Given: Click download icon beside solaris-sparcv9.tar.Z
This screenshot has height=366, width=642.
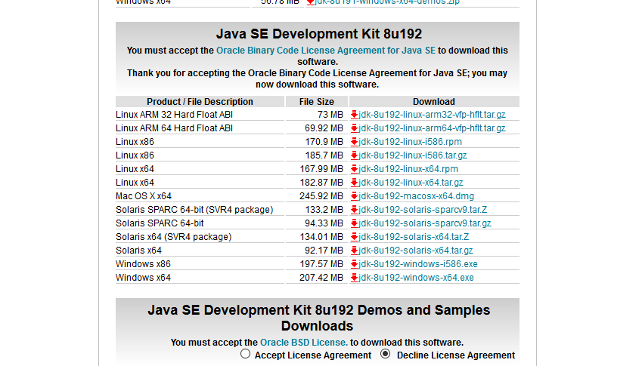Looking at the screenshot, I should tap(354, 210).
